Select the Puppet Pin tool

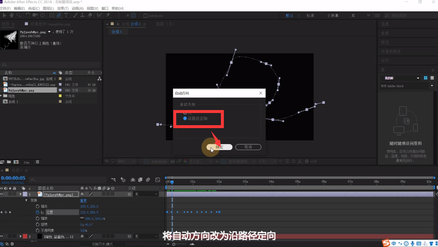coord(108,15)
